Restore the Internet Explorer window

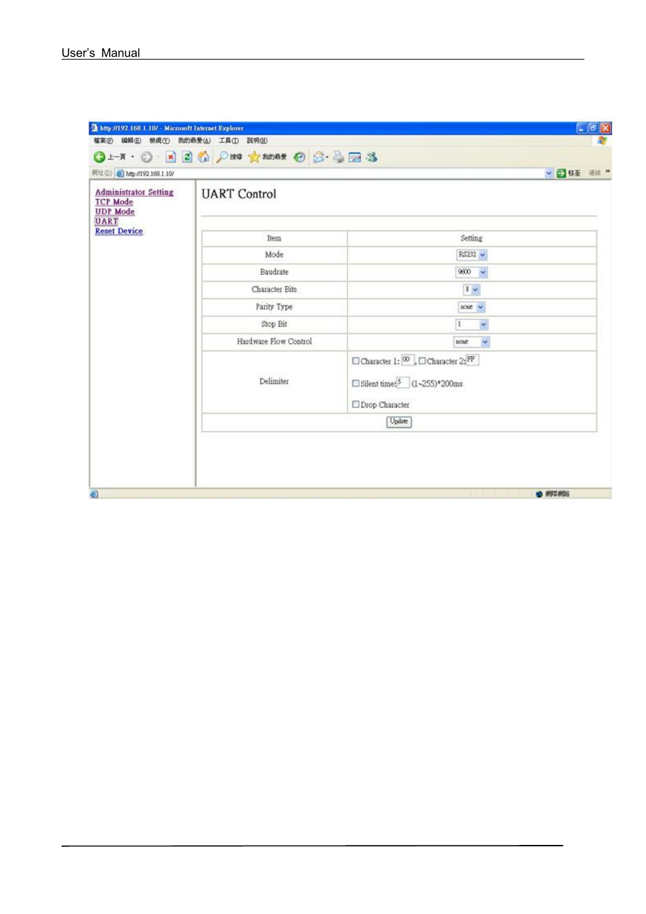(x=593, y=128)
